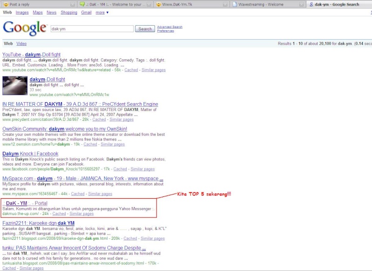
Task: Click the page favicon on Wavestreaming tab
Action: (235, 4)
